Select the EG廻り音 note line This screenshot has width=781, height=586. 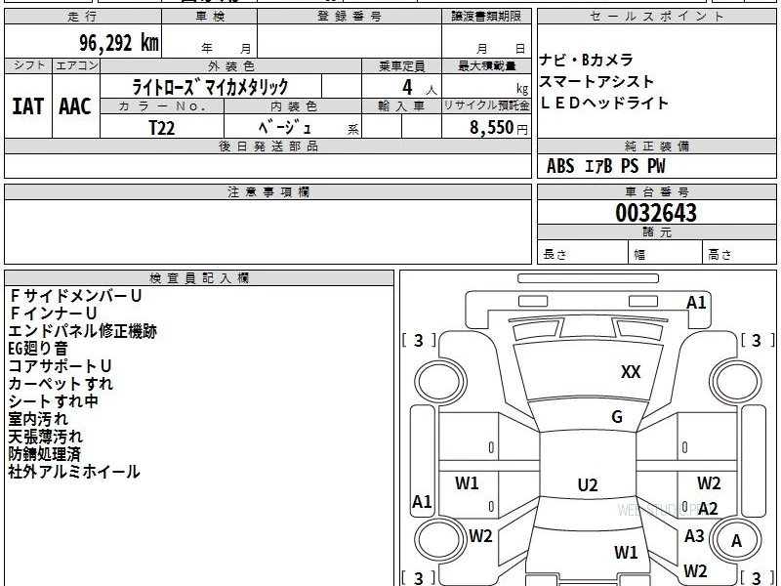click(38, 349)
